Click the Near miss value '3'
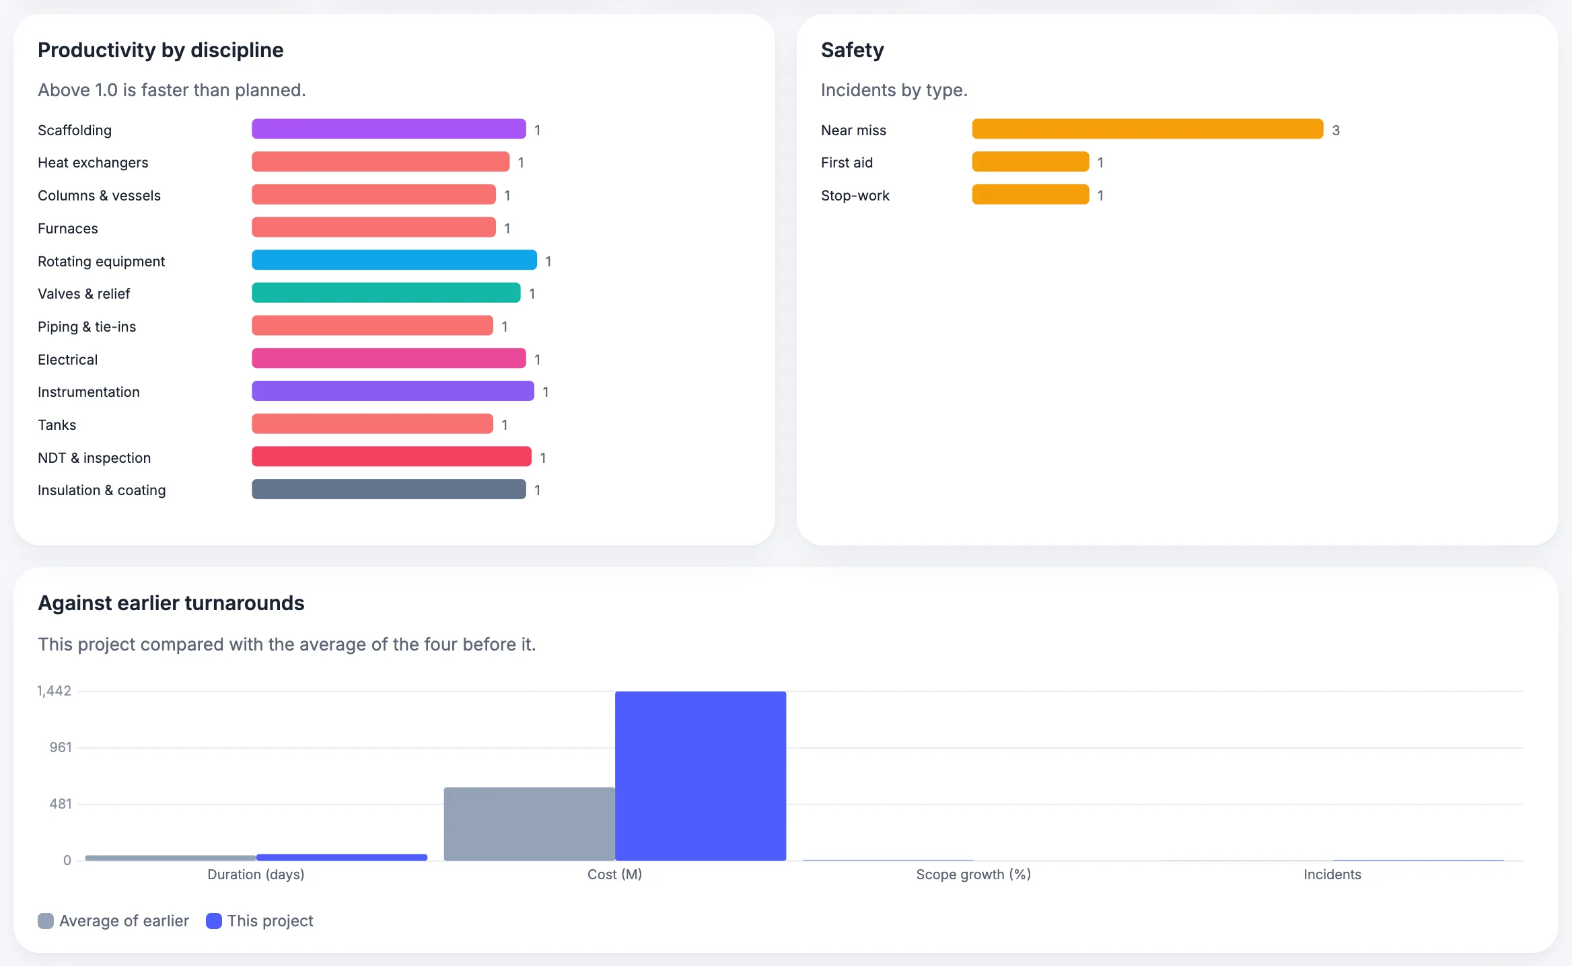Viewport: 1572px width, 966px height. click(x=1336, y=130)
